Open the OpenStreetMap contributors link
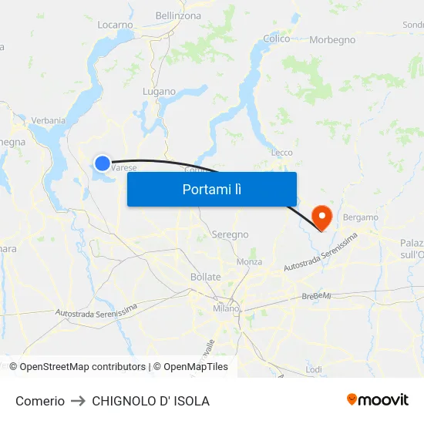The height and width of the screenshot is (424, 424). [78, 367]
